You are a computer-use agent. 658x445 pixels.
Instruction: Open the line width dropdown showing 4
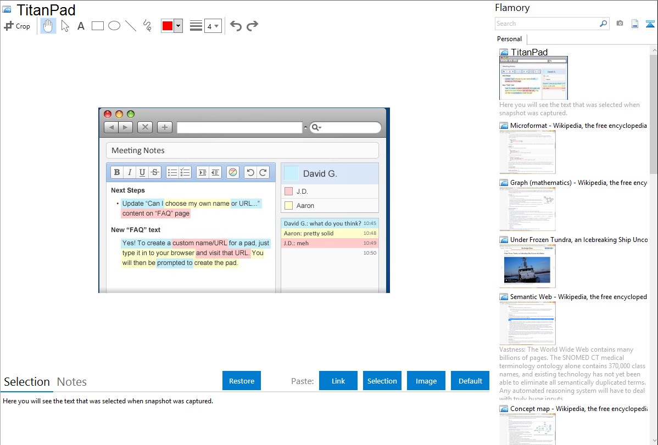point(213,26)
